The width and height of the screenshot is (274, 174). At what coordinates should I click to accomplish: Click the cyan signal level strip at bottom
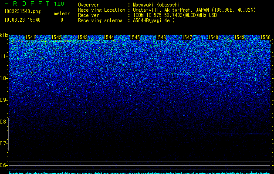(x=139, y=173)
